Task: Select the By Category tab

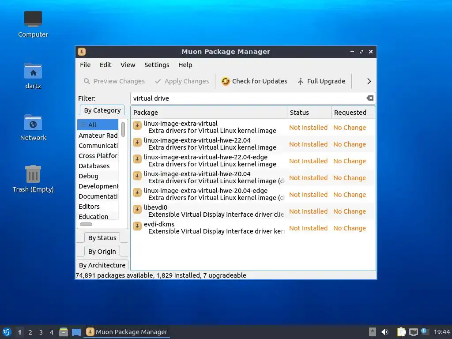Action: (102, 110)
